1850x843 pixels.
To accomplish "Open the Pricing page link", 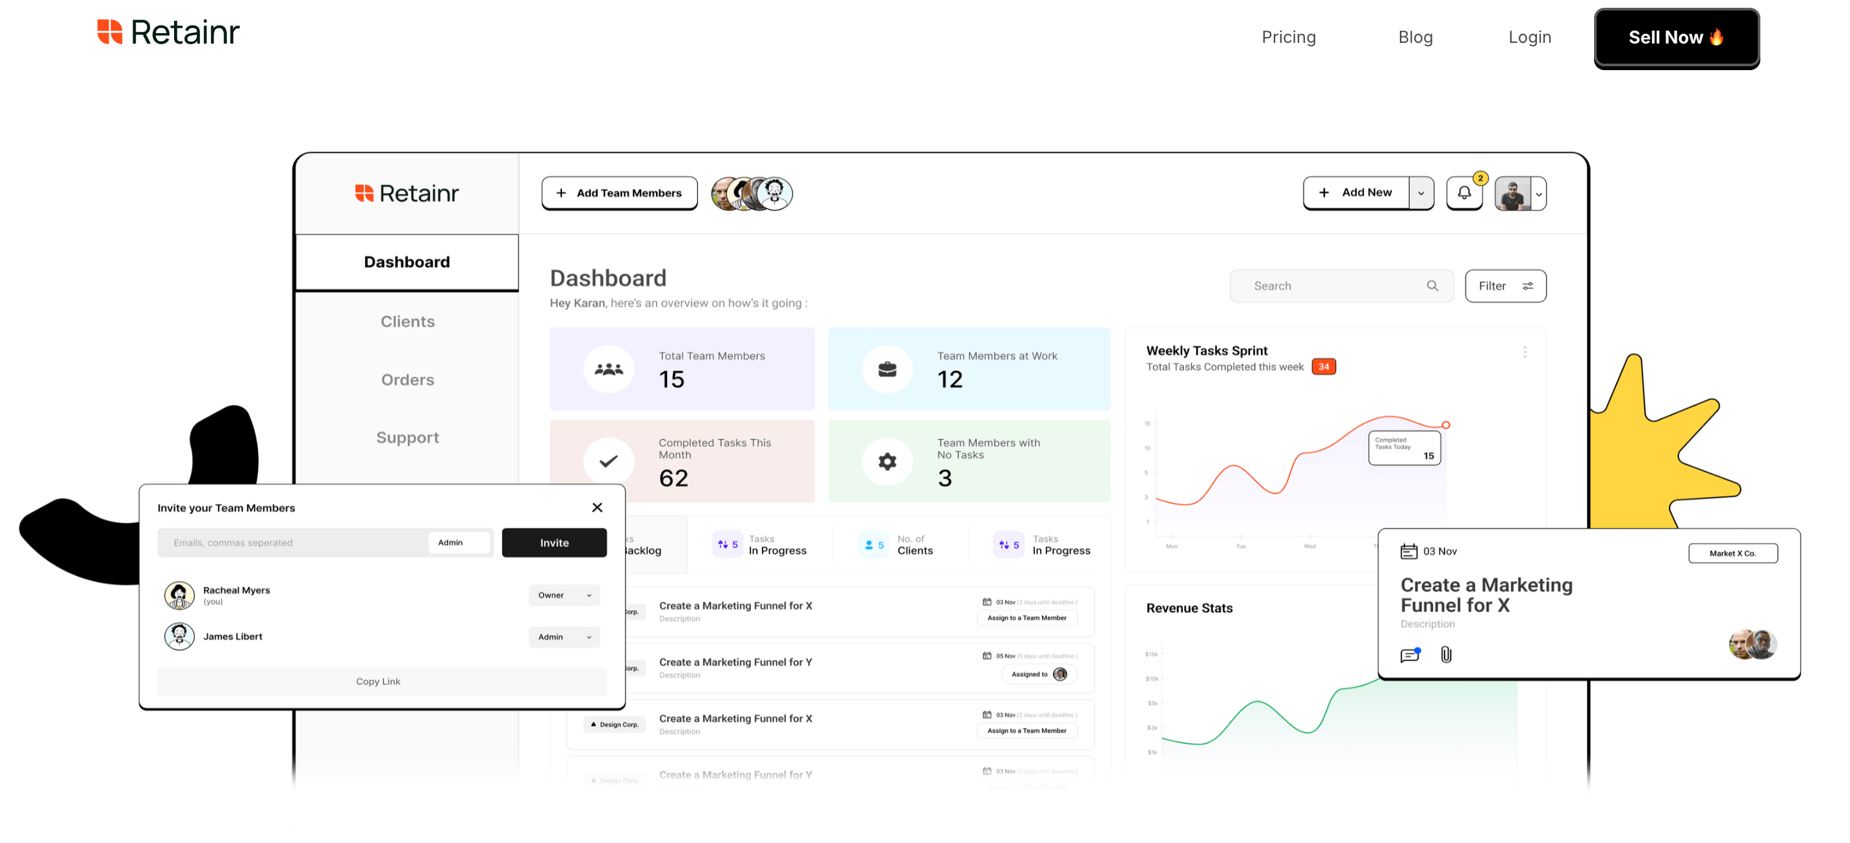I will click(x=1288, y=37).
